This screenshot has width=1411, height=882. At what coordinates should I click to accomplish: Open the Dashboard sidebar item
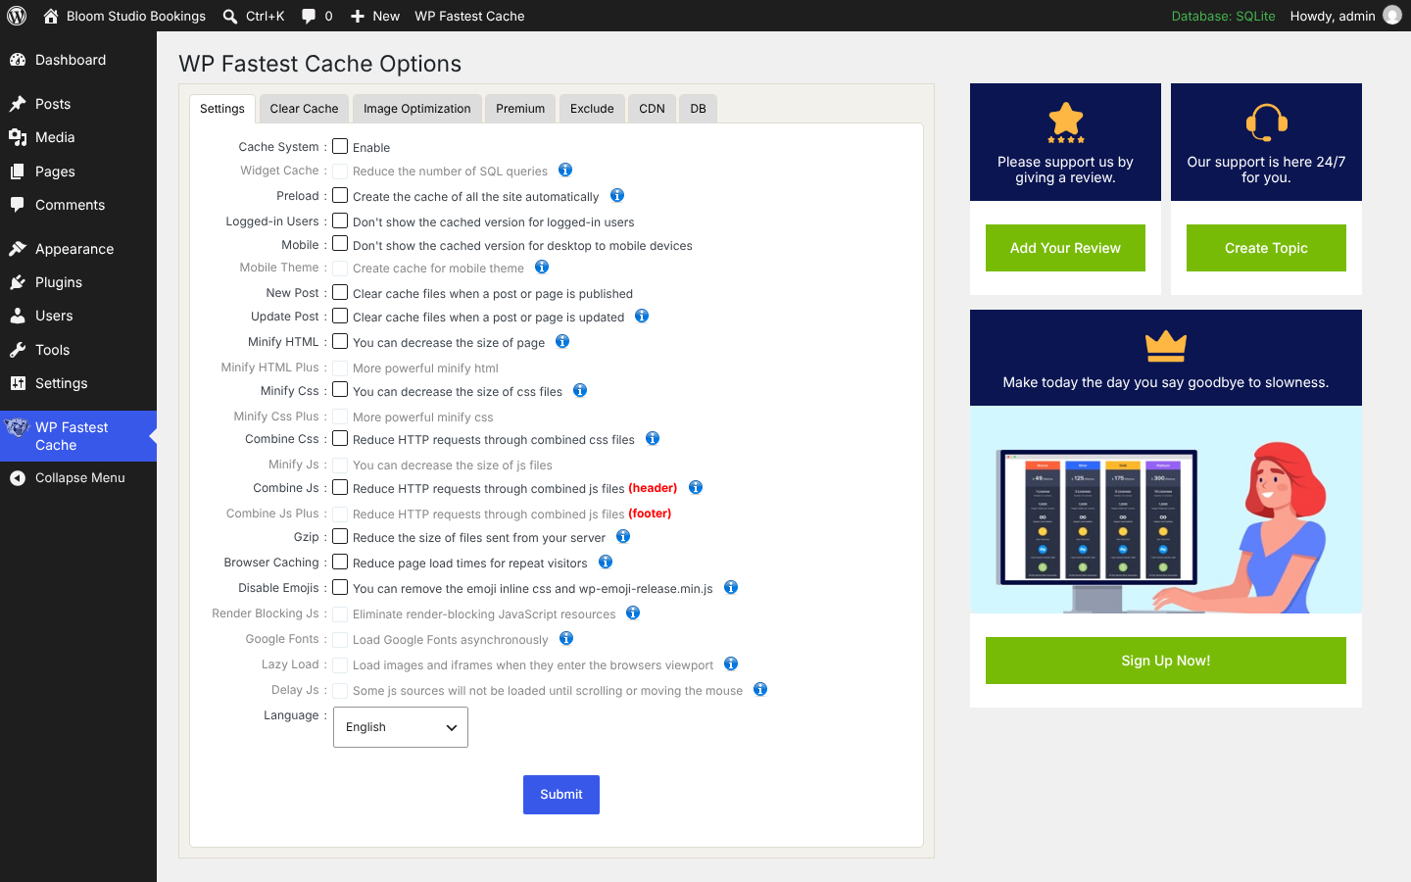coord(78,60)
